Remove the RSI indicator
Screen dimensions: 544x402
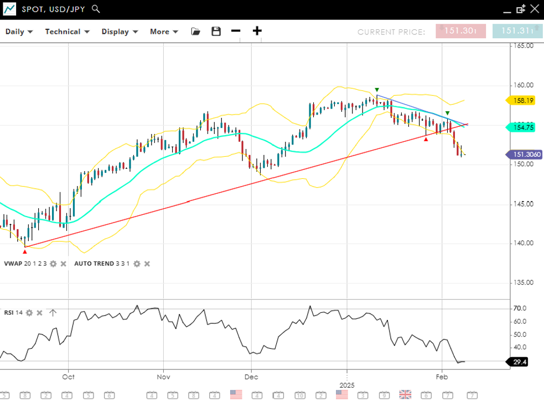(39, 313)
